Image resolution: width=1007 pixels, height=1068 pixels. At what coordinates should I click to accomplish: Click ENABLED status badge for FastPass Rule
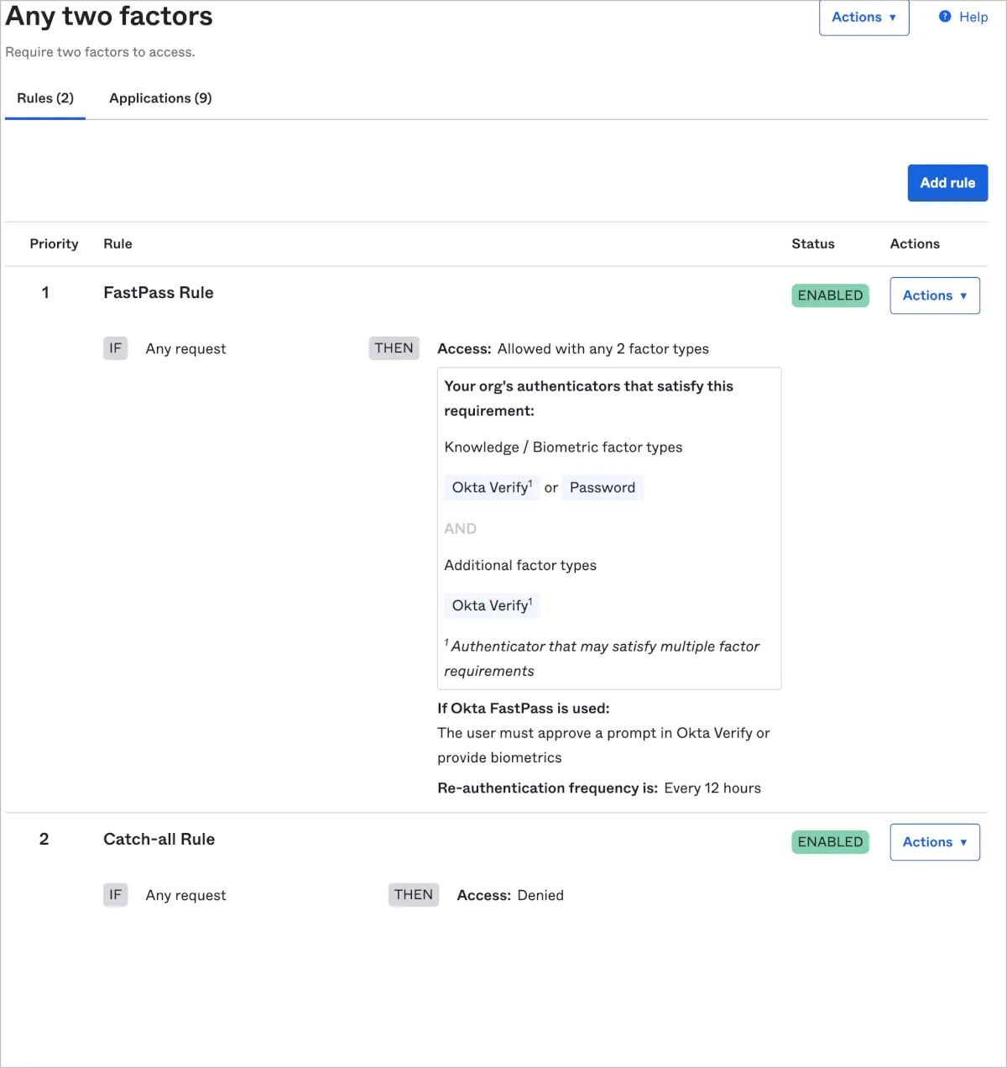click(830, 296)
